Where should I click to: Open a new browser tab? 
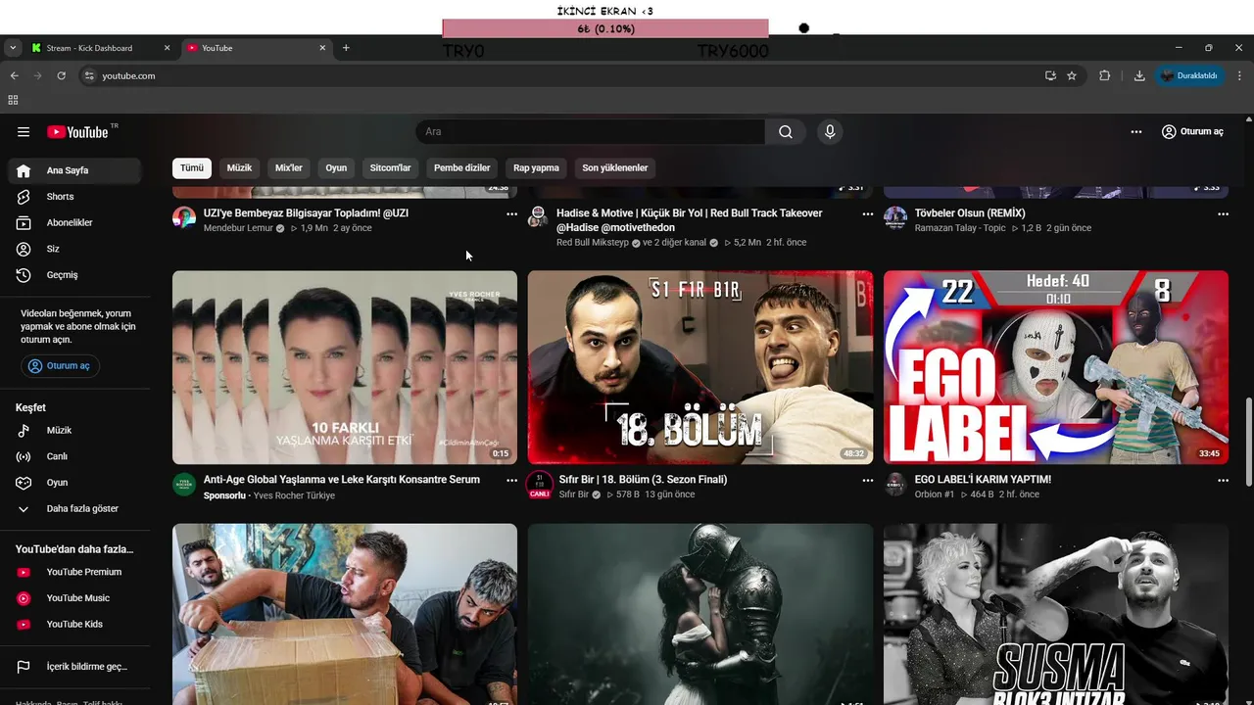[346, 48]
